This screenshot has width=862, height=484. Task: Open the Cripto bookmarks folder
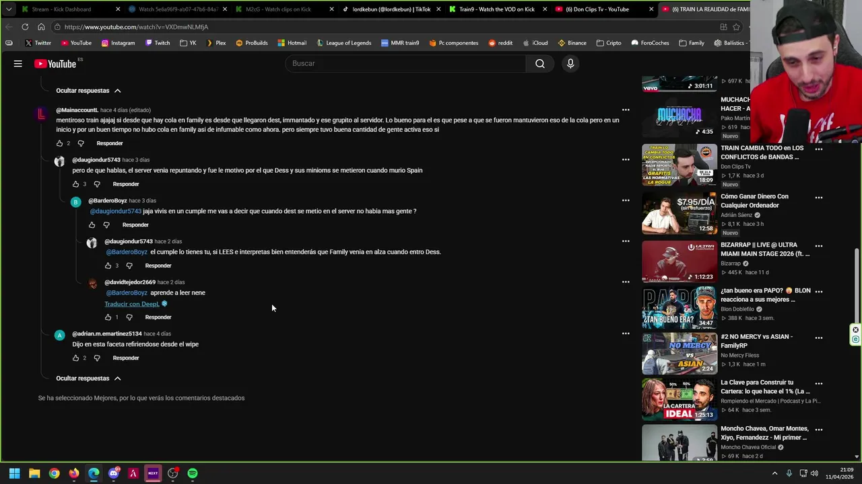tap(609, 43)
